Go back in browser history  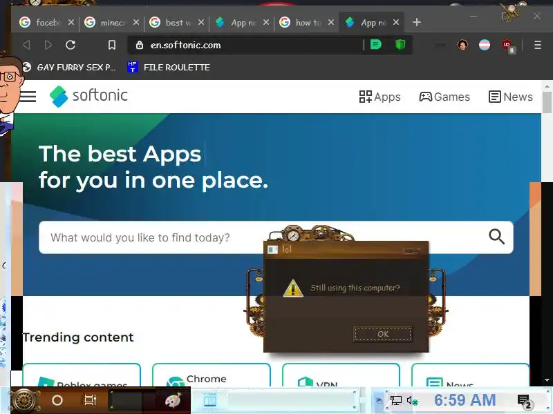[x=26, y=45]
